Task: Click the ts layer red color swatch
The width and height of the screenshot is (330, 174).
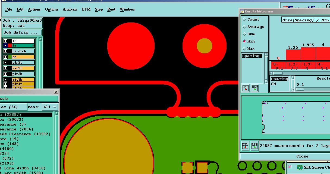Action: [10, 45]
